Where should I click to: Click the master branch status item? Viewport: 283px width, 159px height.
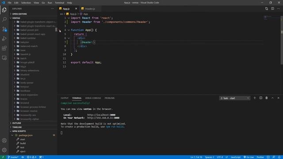(x=13, y=157)
